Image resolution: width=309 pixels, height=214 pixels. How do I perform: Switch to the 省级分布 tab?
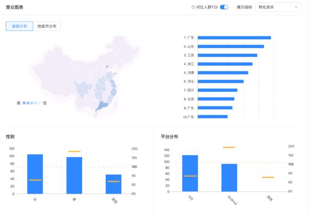20,26
